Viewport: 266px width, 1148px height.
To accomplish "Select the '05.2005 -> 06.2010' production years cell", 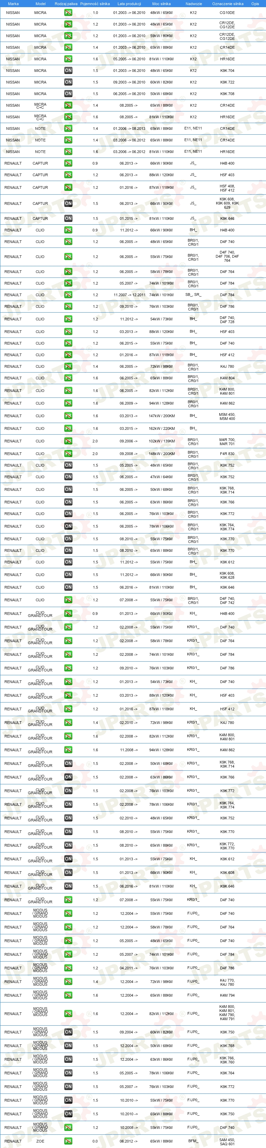I will click(129, 59).
